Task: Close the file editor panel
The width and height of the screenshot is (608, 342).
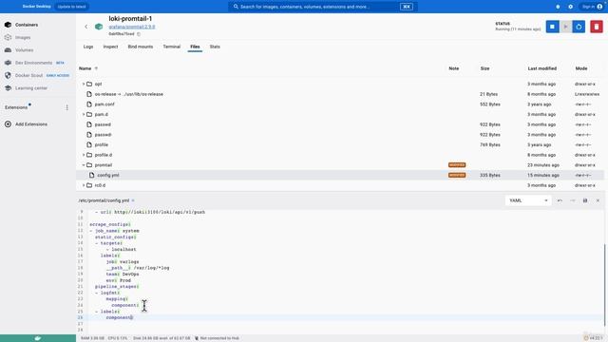Action: click(x=598, y=200)
